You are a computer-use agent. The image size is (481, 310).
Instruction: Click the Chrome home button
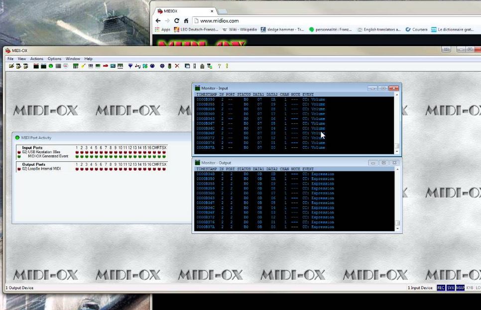(x=186, y=20)
